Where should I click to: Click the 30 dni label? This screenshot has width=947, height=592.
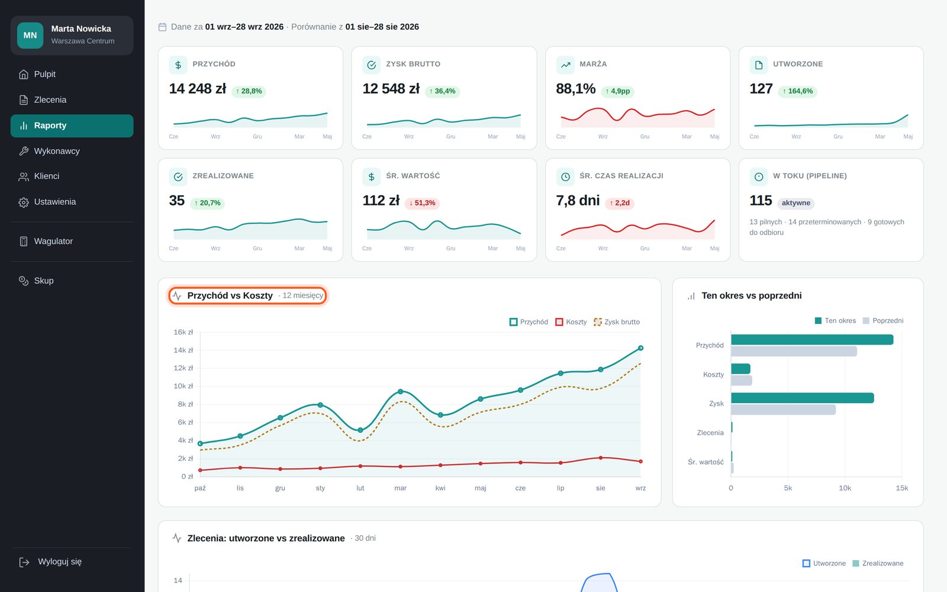click(365, 538)
